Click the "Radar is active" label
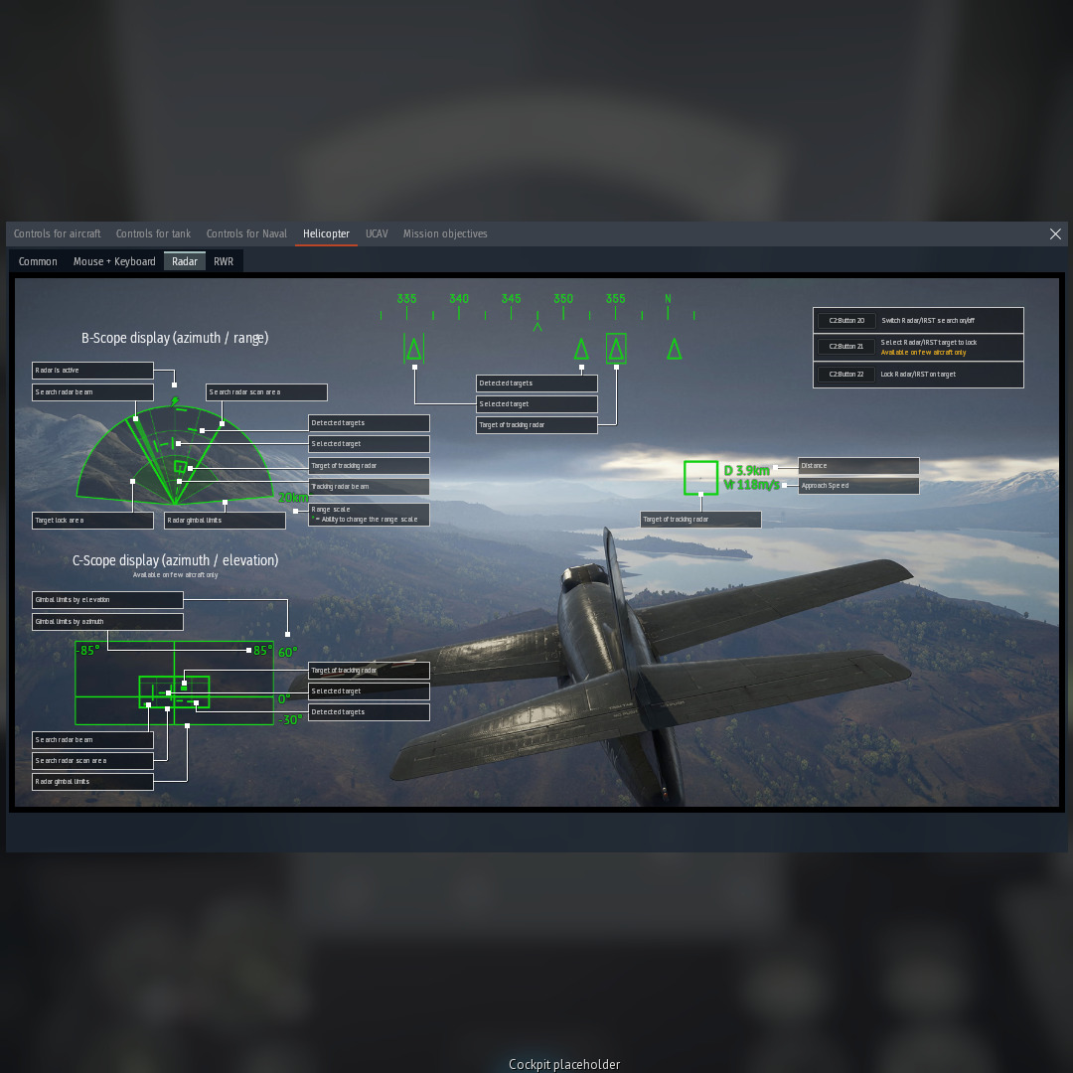Screen dimensions: 1073x1073 (x=92, y=371)
